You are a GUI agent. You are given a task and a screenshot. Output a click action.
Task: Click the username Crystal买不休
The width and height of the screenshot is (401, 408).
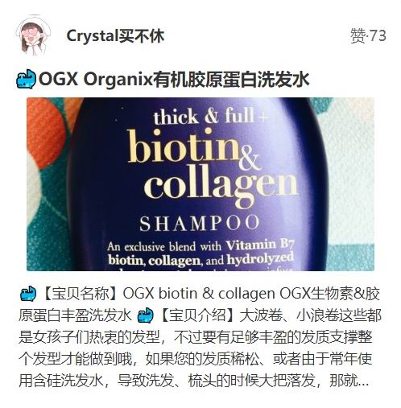115,36
